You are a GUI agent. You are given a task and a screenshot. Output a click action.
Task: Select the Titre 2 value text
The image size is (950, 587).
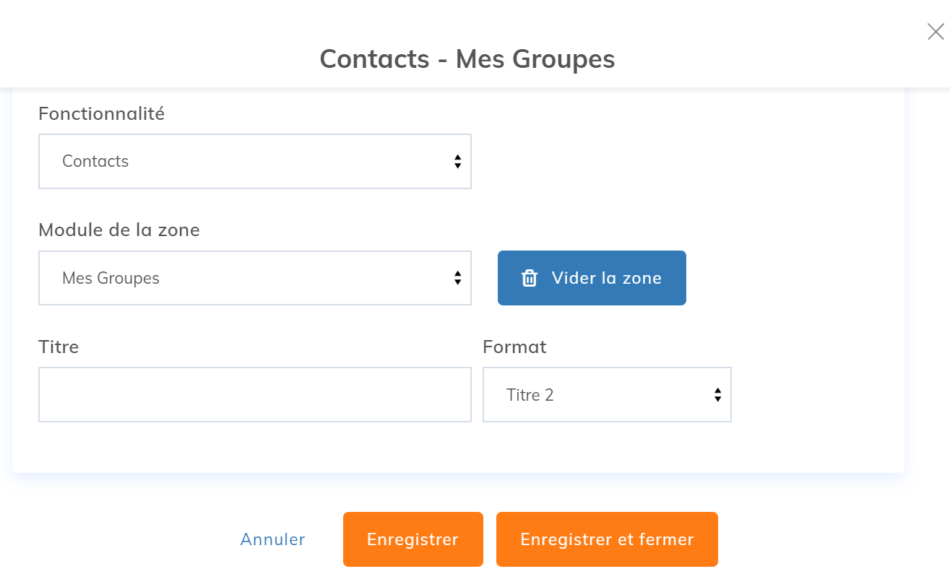530,395
